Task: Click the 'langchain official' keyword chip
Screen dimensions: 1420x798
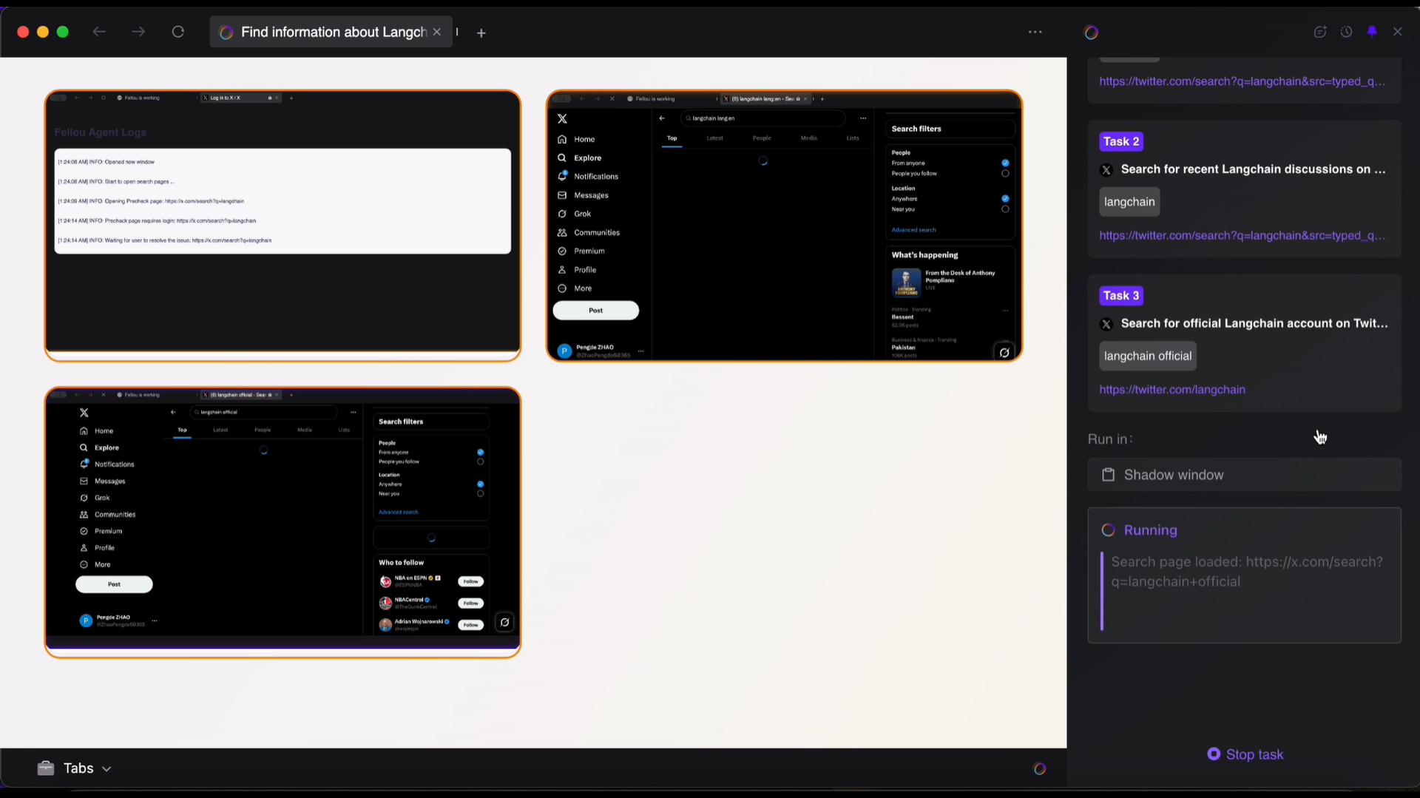Action: coord(1148,356)
